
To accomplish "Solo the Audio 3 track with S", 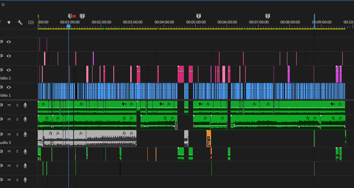I will (x=17, y=134).
